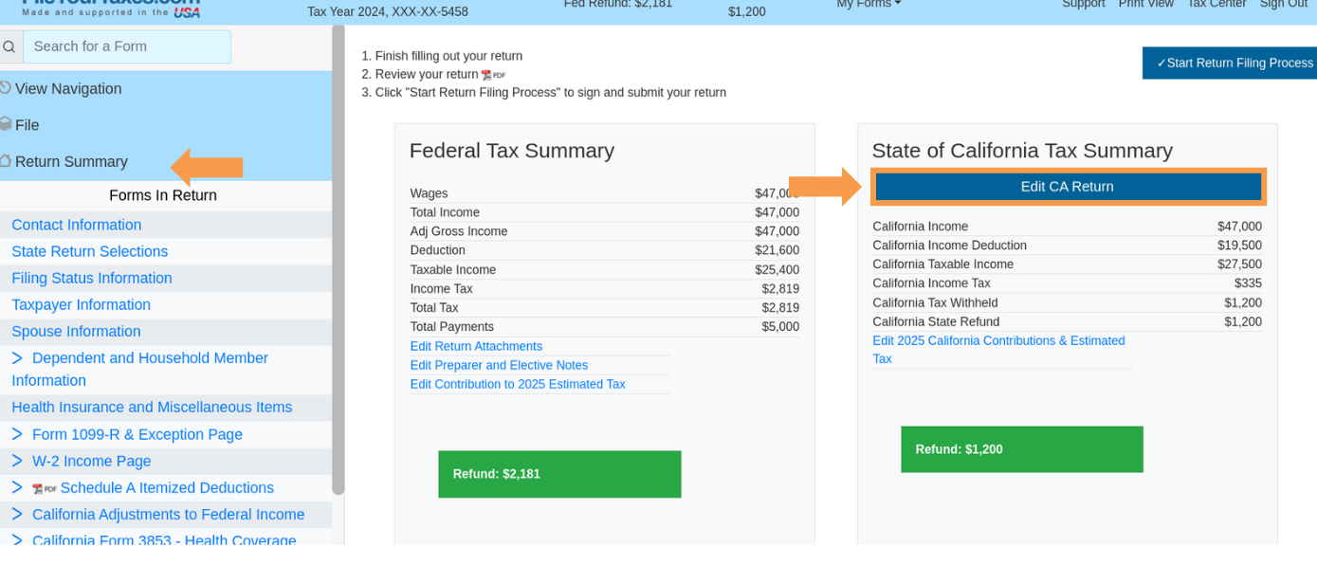Open the review return PDF icon
This screenshot has width=1317, height=565.
click(x=493, y=75)
